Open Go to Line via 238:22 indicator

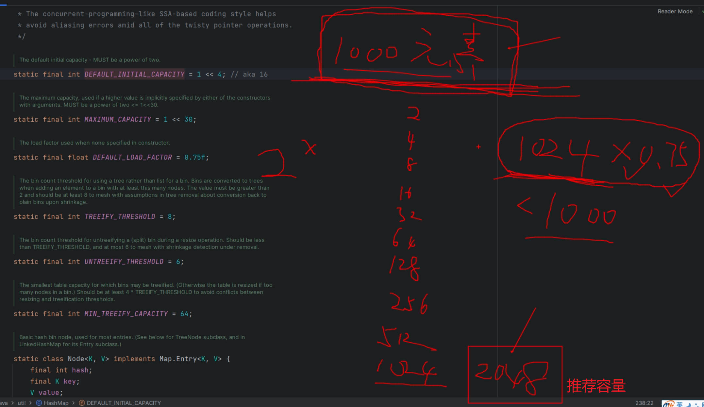coord(644,403)
